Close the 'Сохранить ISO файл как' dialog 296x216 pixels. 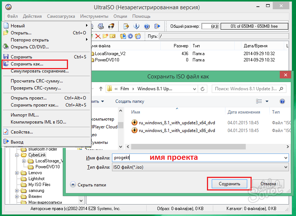point(286,75)
